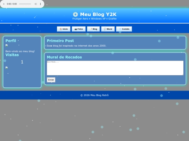Click the visit counter number 1
The height and width of the screenshot is (141, 189).
pyautogui.click(x=22, y=62)
